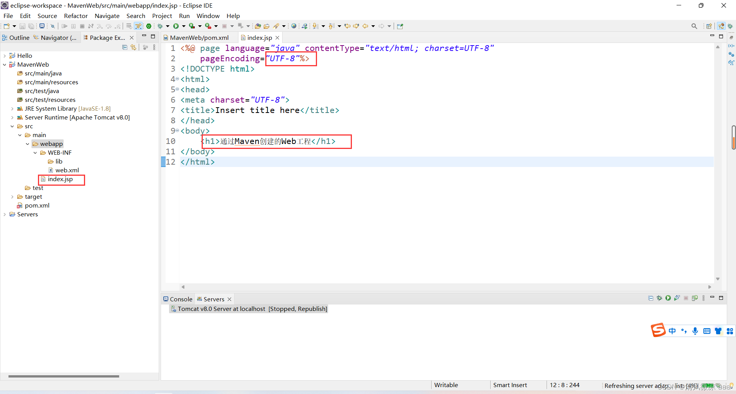Publish to the server icon in Servers view
The image size is (736, 394).
[695, 298]
